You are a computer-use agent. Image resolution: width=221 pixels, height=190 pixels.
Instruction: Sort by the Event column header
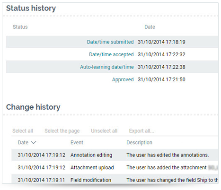(x=77, y=142)
